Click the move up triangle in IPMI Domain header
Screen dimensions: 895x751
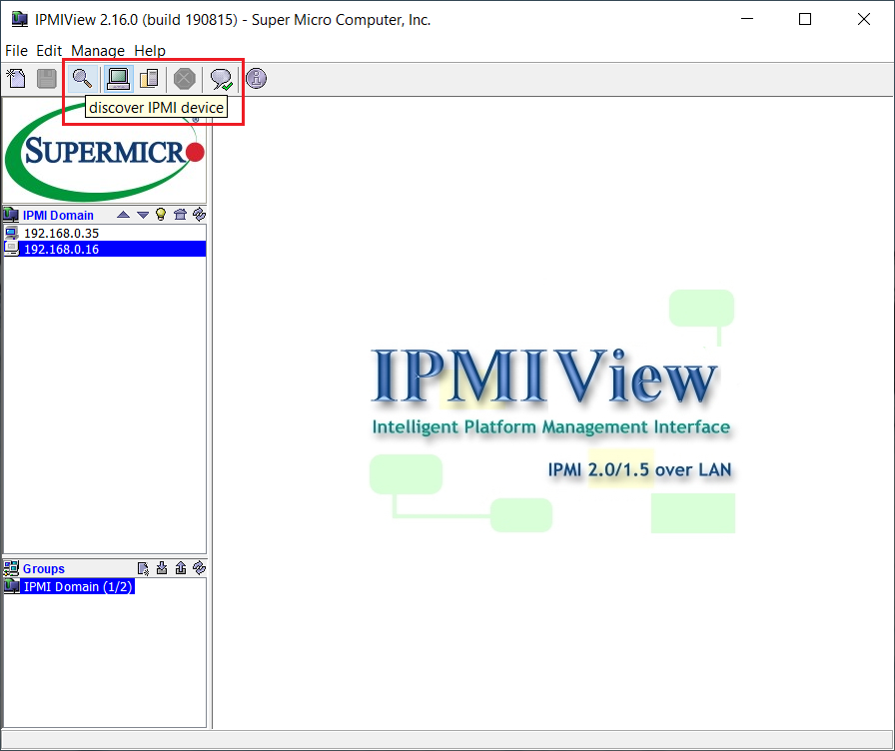[x=123, y=215]
